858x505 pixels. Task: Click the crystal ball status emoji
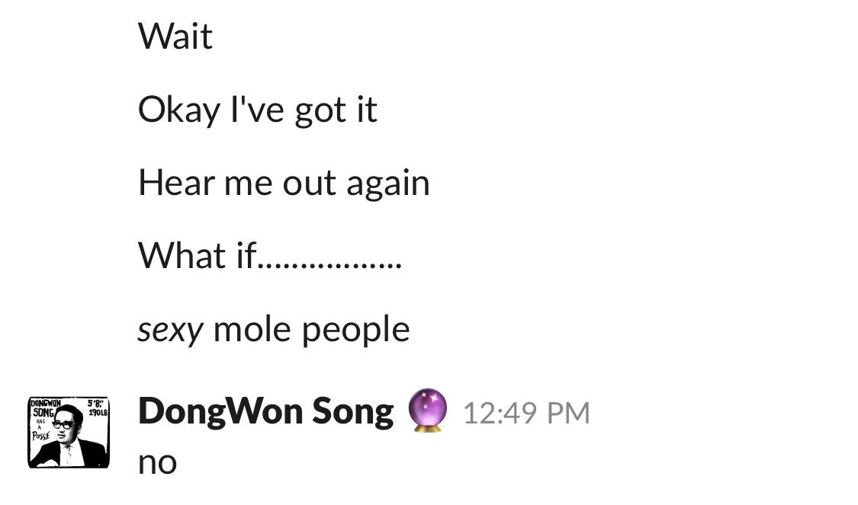point(427,411)
